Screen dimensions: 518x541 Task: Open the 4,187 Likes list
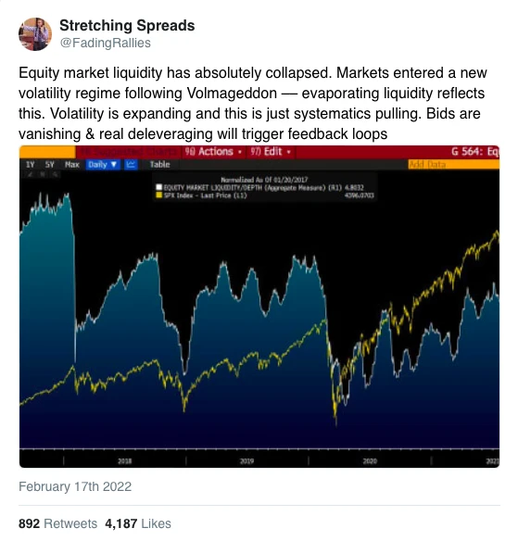(138, 523)
